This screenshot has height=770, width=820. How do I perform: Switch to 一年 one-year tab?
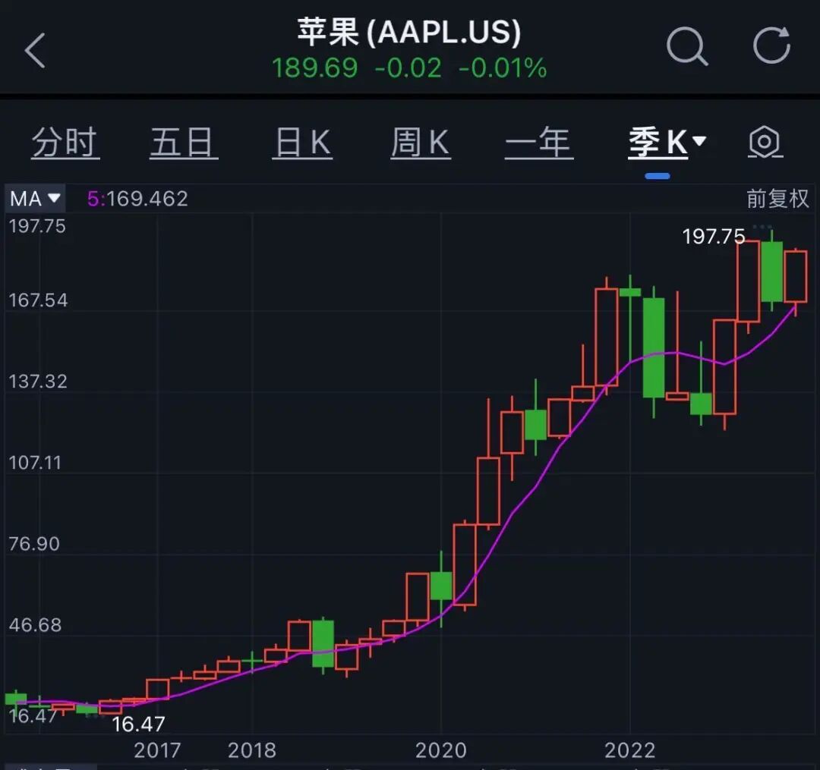point(538,142)
